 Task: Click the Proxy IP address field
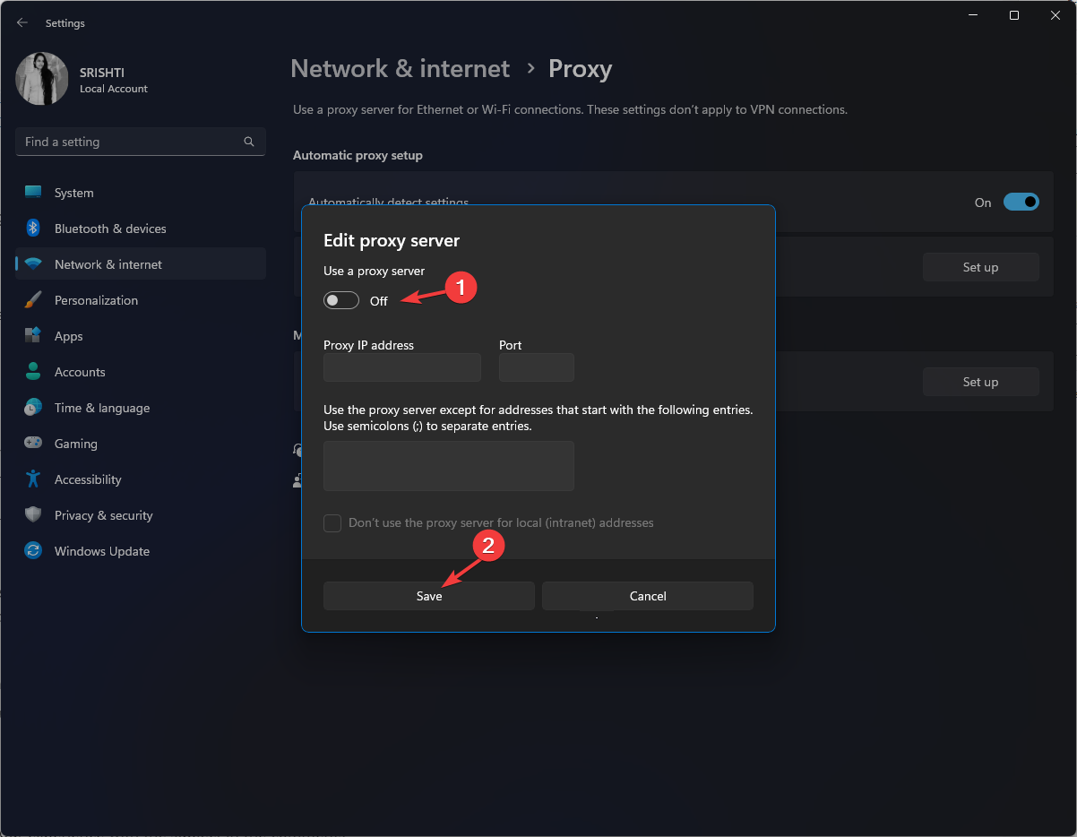pos(401,367)
